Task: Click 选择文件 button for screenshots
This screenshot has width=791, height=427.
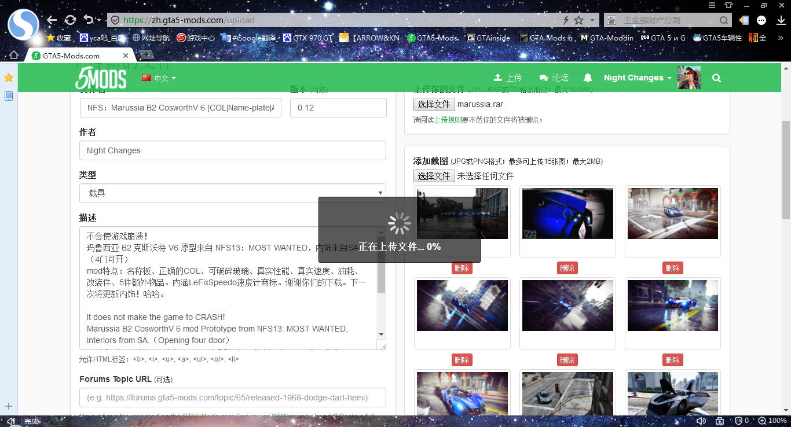Action: [434, 176]
